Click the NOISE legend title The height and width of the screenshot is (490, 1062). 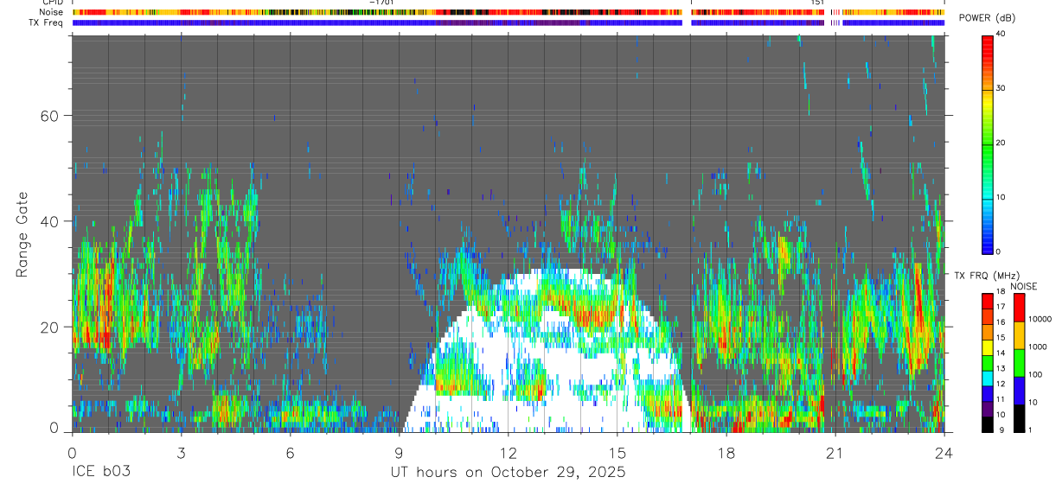(x=1024, y=286)
